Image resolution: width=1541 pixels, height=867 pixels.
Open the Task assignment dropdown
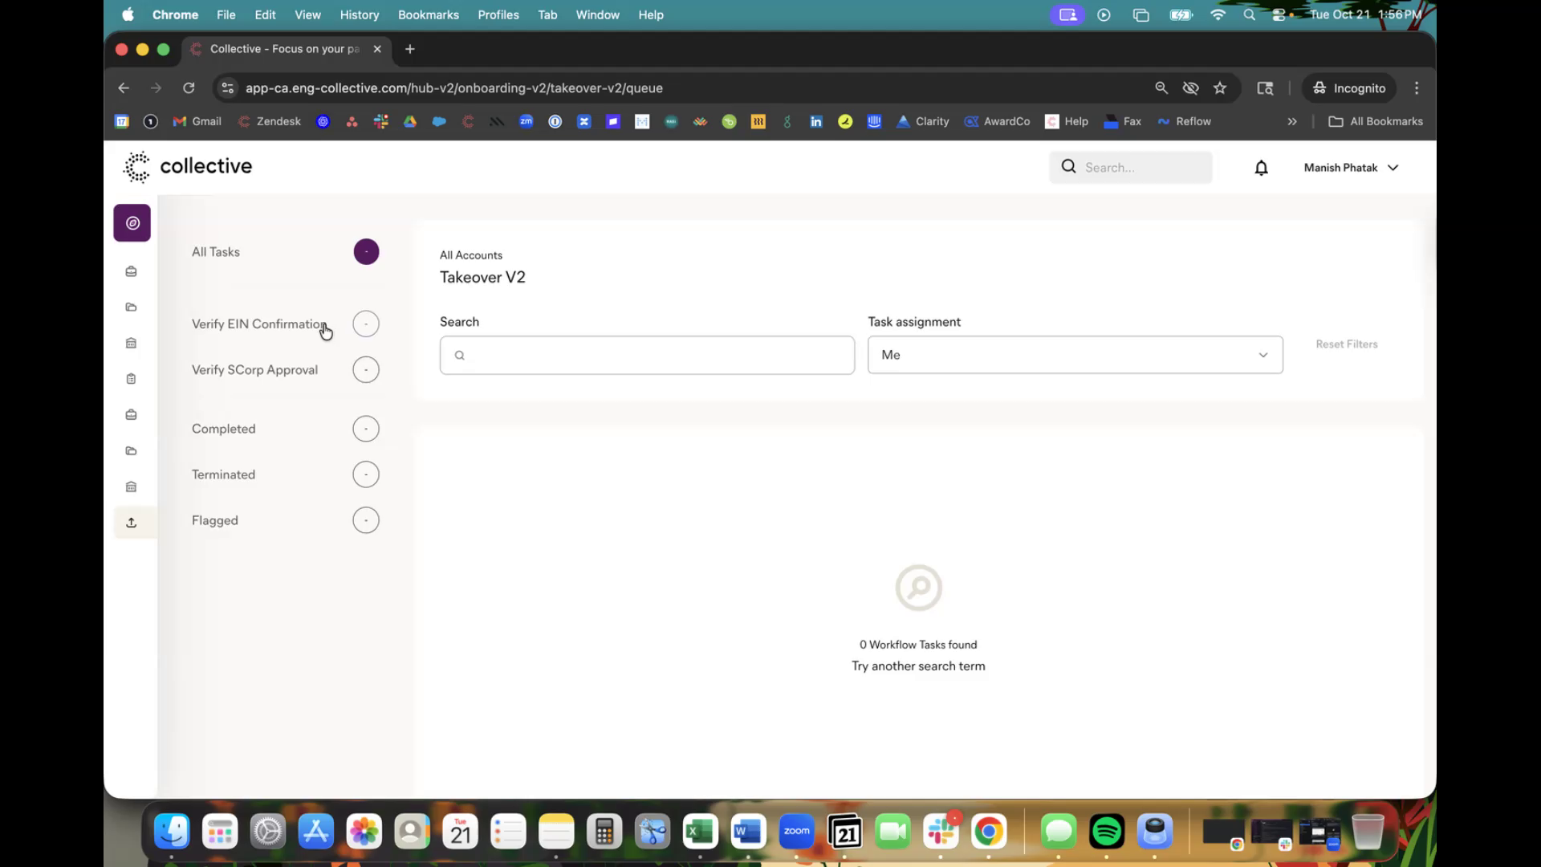tap(1075, 355)
